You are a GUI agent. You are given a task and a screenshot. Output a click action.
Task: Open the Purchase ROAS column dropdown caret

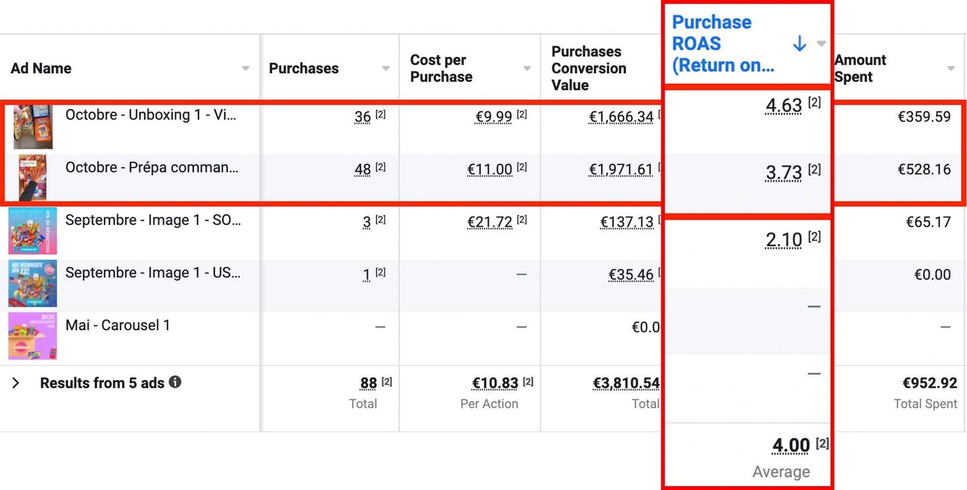coord(821,44)
